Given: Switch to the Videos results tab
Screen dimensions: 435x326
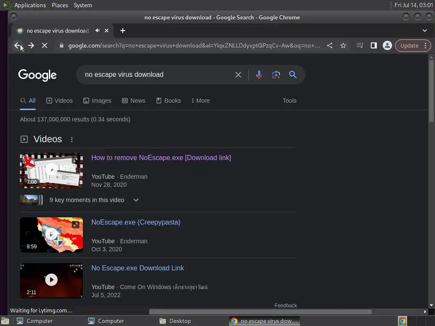Looking at the screenshot, I should click(x=59, y=101).
